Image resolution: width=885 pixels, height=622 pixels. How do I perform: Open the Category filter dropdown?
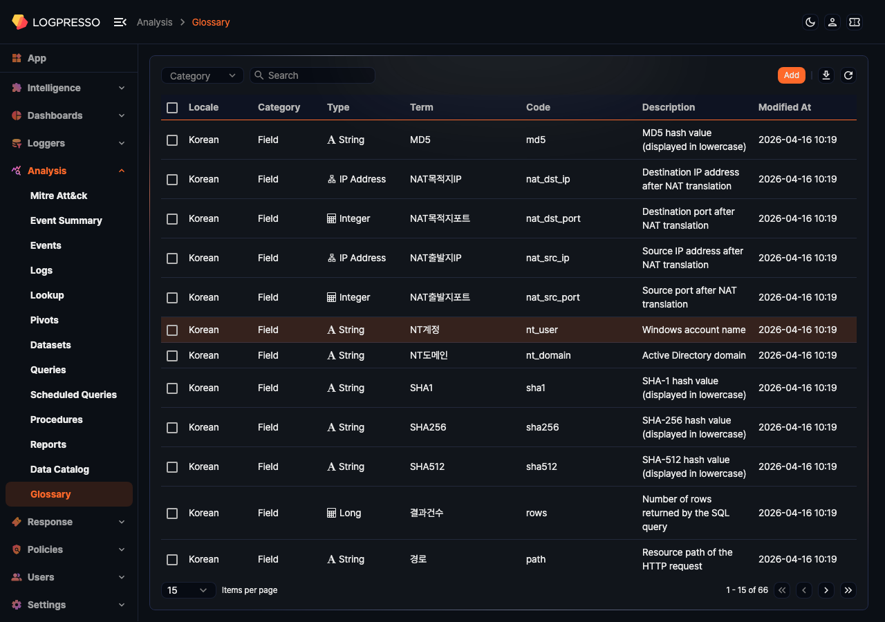coord(203,75)
